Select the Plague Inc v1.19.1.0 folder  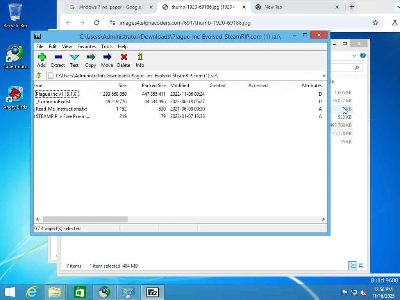tap(56, 94)
